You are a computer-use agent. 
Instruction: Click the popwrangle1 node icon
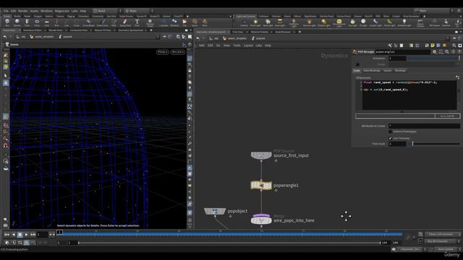(261, 186)
